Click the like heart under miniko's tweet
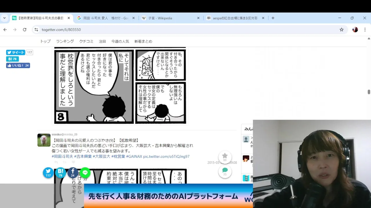 tap(73, 162)
